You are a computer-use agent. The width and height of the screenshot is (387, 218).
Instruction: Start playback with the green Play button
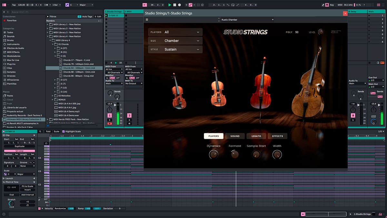point(170,5)
